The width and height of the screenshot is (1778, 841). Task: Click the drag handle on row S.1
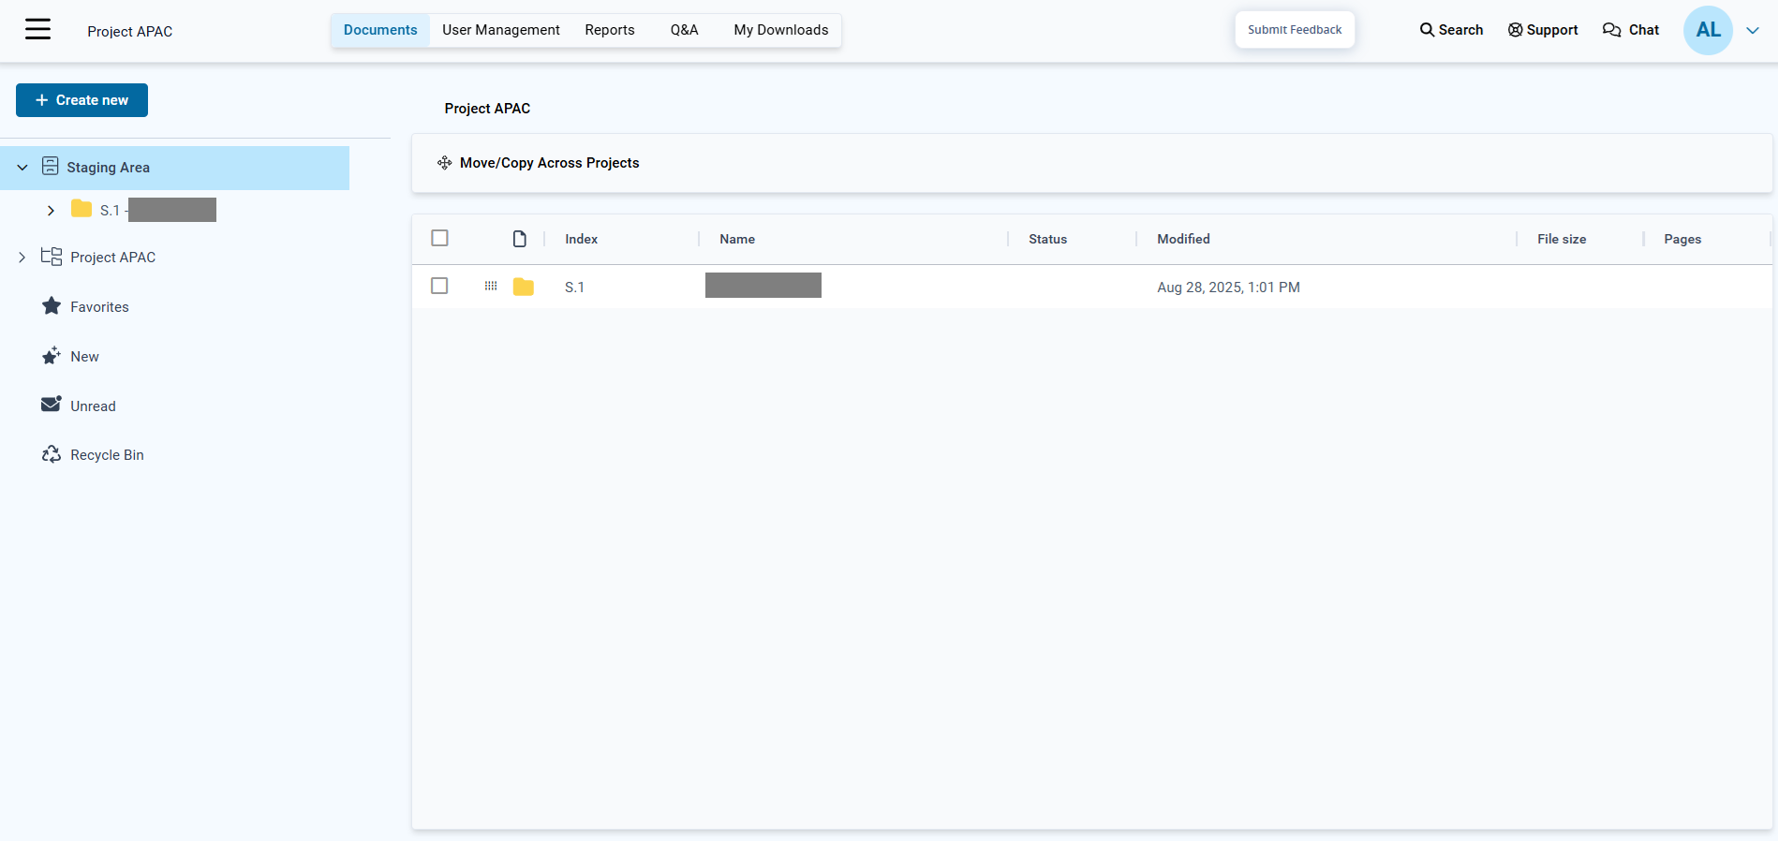[x=491, y=287]
